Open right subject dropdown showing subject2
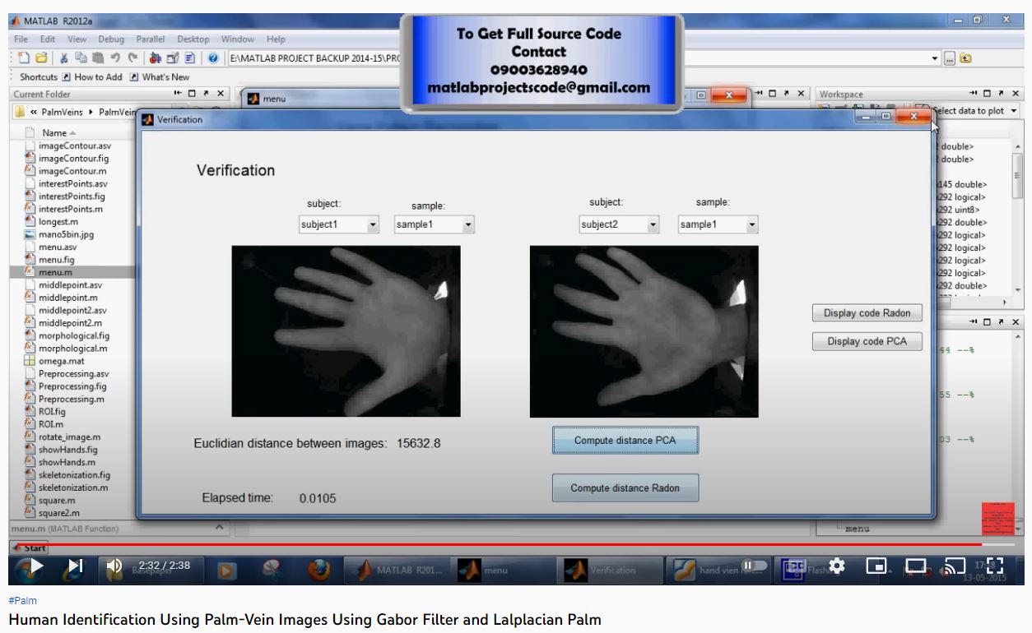 pyautogui.click(x=620, y=224)
